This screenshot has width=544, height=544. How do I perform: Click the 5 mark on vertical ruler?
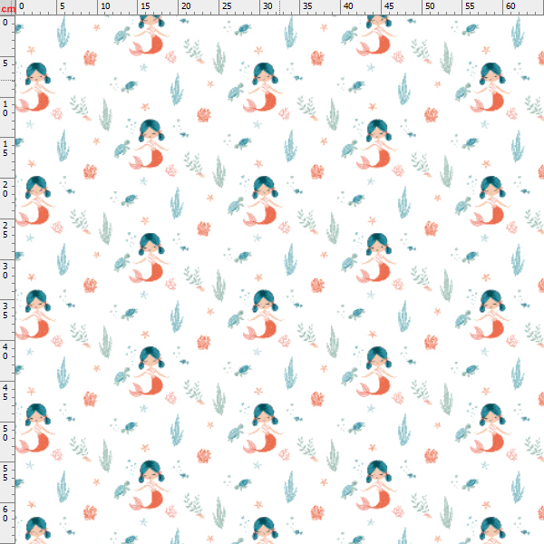coord(5,63)
